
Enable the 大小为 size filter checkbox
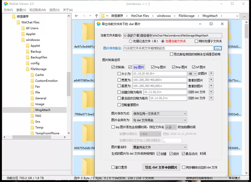(119, 74)
